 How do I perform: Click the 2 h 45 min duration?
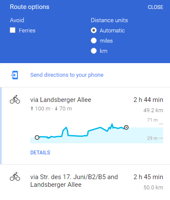click(148, 177)
